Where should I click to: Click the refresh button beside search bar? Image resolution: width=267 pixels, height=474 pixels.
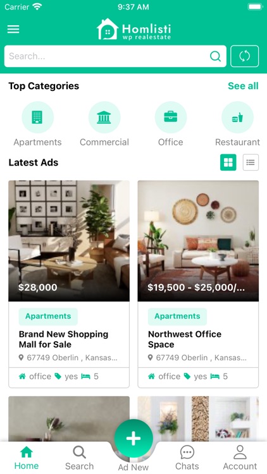point(245,56)
